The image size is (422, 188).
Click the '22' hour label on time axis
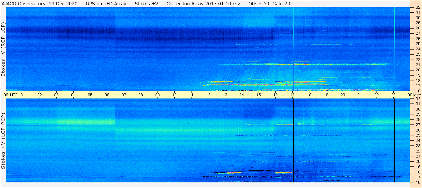tap(377, 95)
